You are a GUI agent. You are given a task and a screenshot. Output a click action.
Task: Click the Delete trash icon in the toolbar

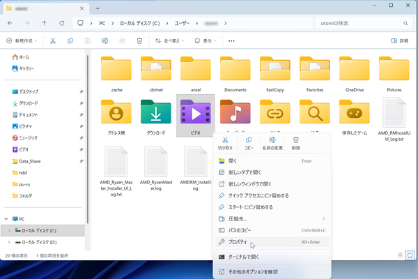(x=139, y=41)
